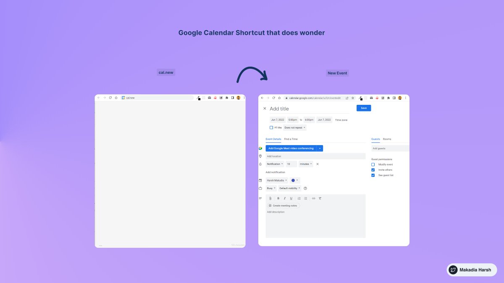Click the notification bell icon
The image size is (504, 283).
click(260, 164)
